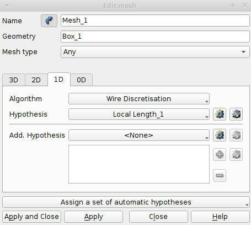Switch to the 0D tab

coord(81,80)
